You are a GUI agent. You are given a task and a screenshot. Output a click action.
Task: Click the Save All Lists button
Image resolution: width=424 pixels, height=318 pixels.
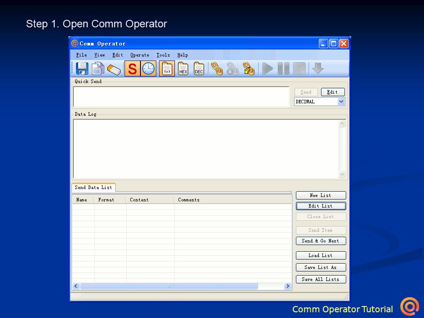321,279
